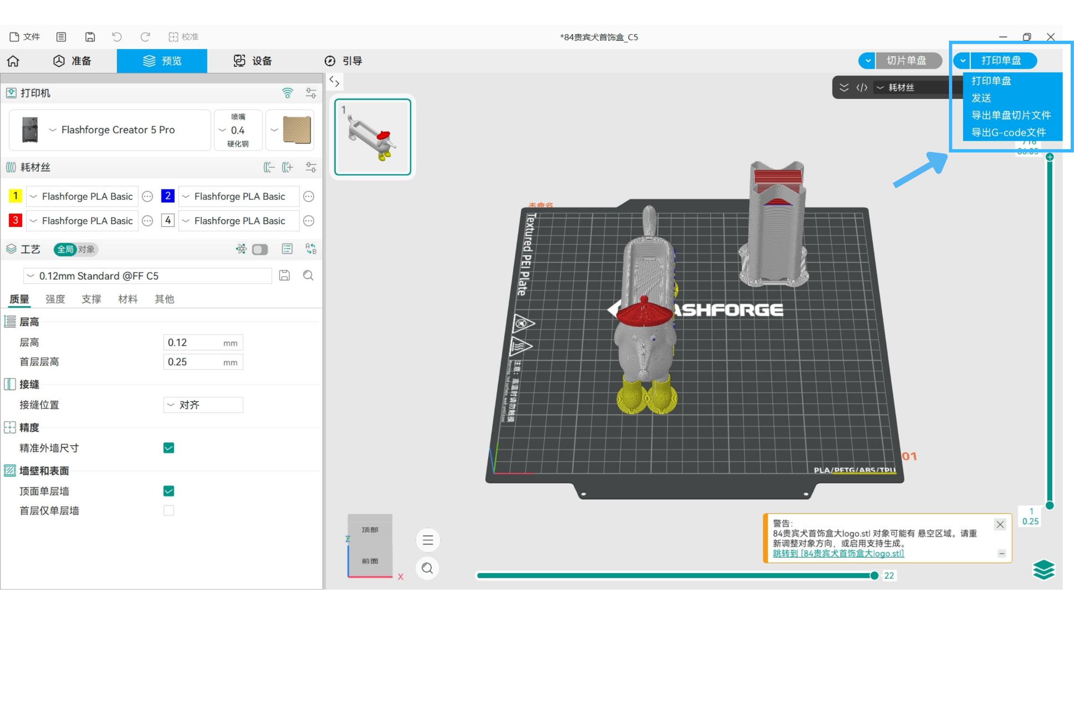Viewport: 1074px width, 716px height.
Task: Click the 打印单盘 main button
Action: point(1003,61)
